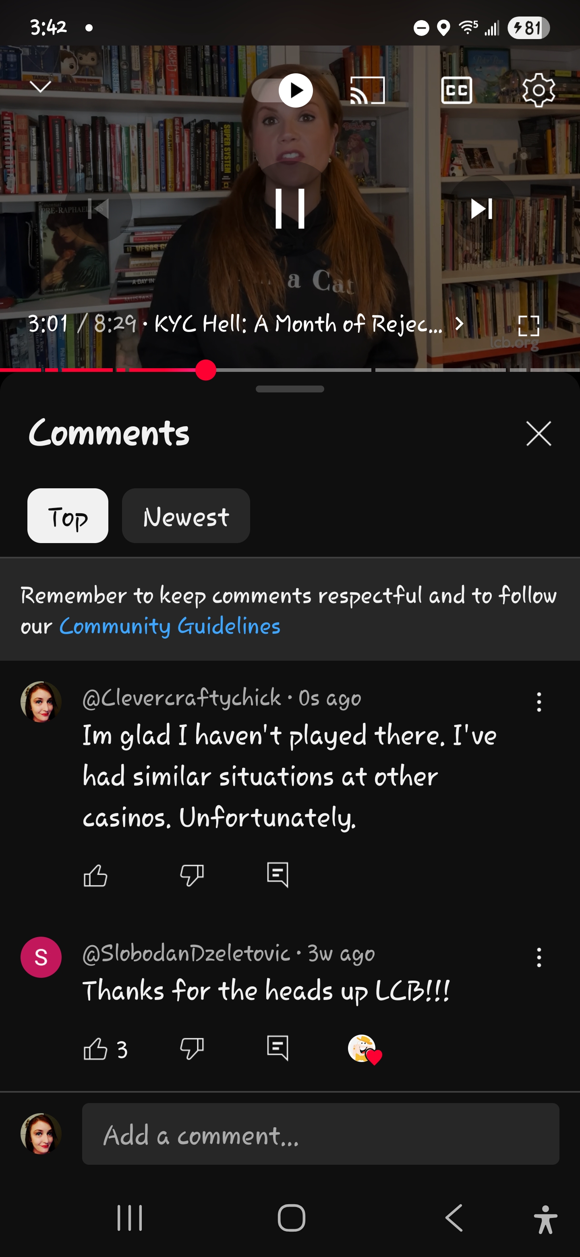Reply to the Clevercraftychick comment

tap(278, 875)
